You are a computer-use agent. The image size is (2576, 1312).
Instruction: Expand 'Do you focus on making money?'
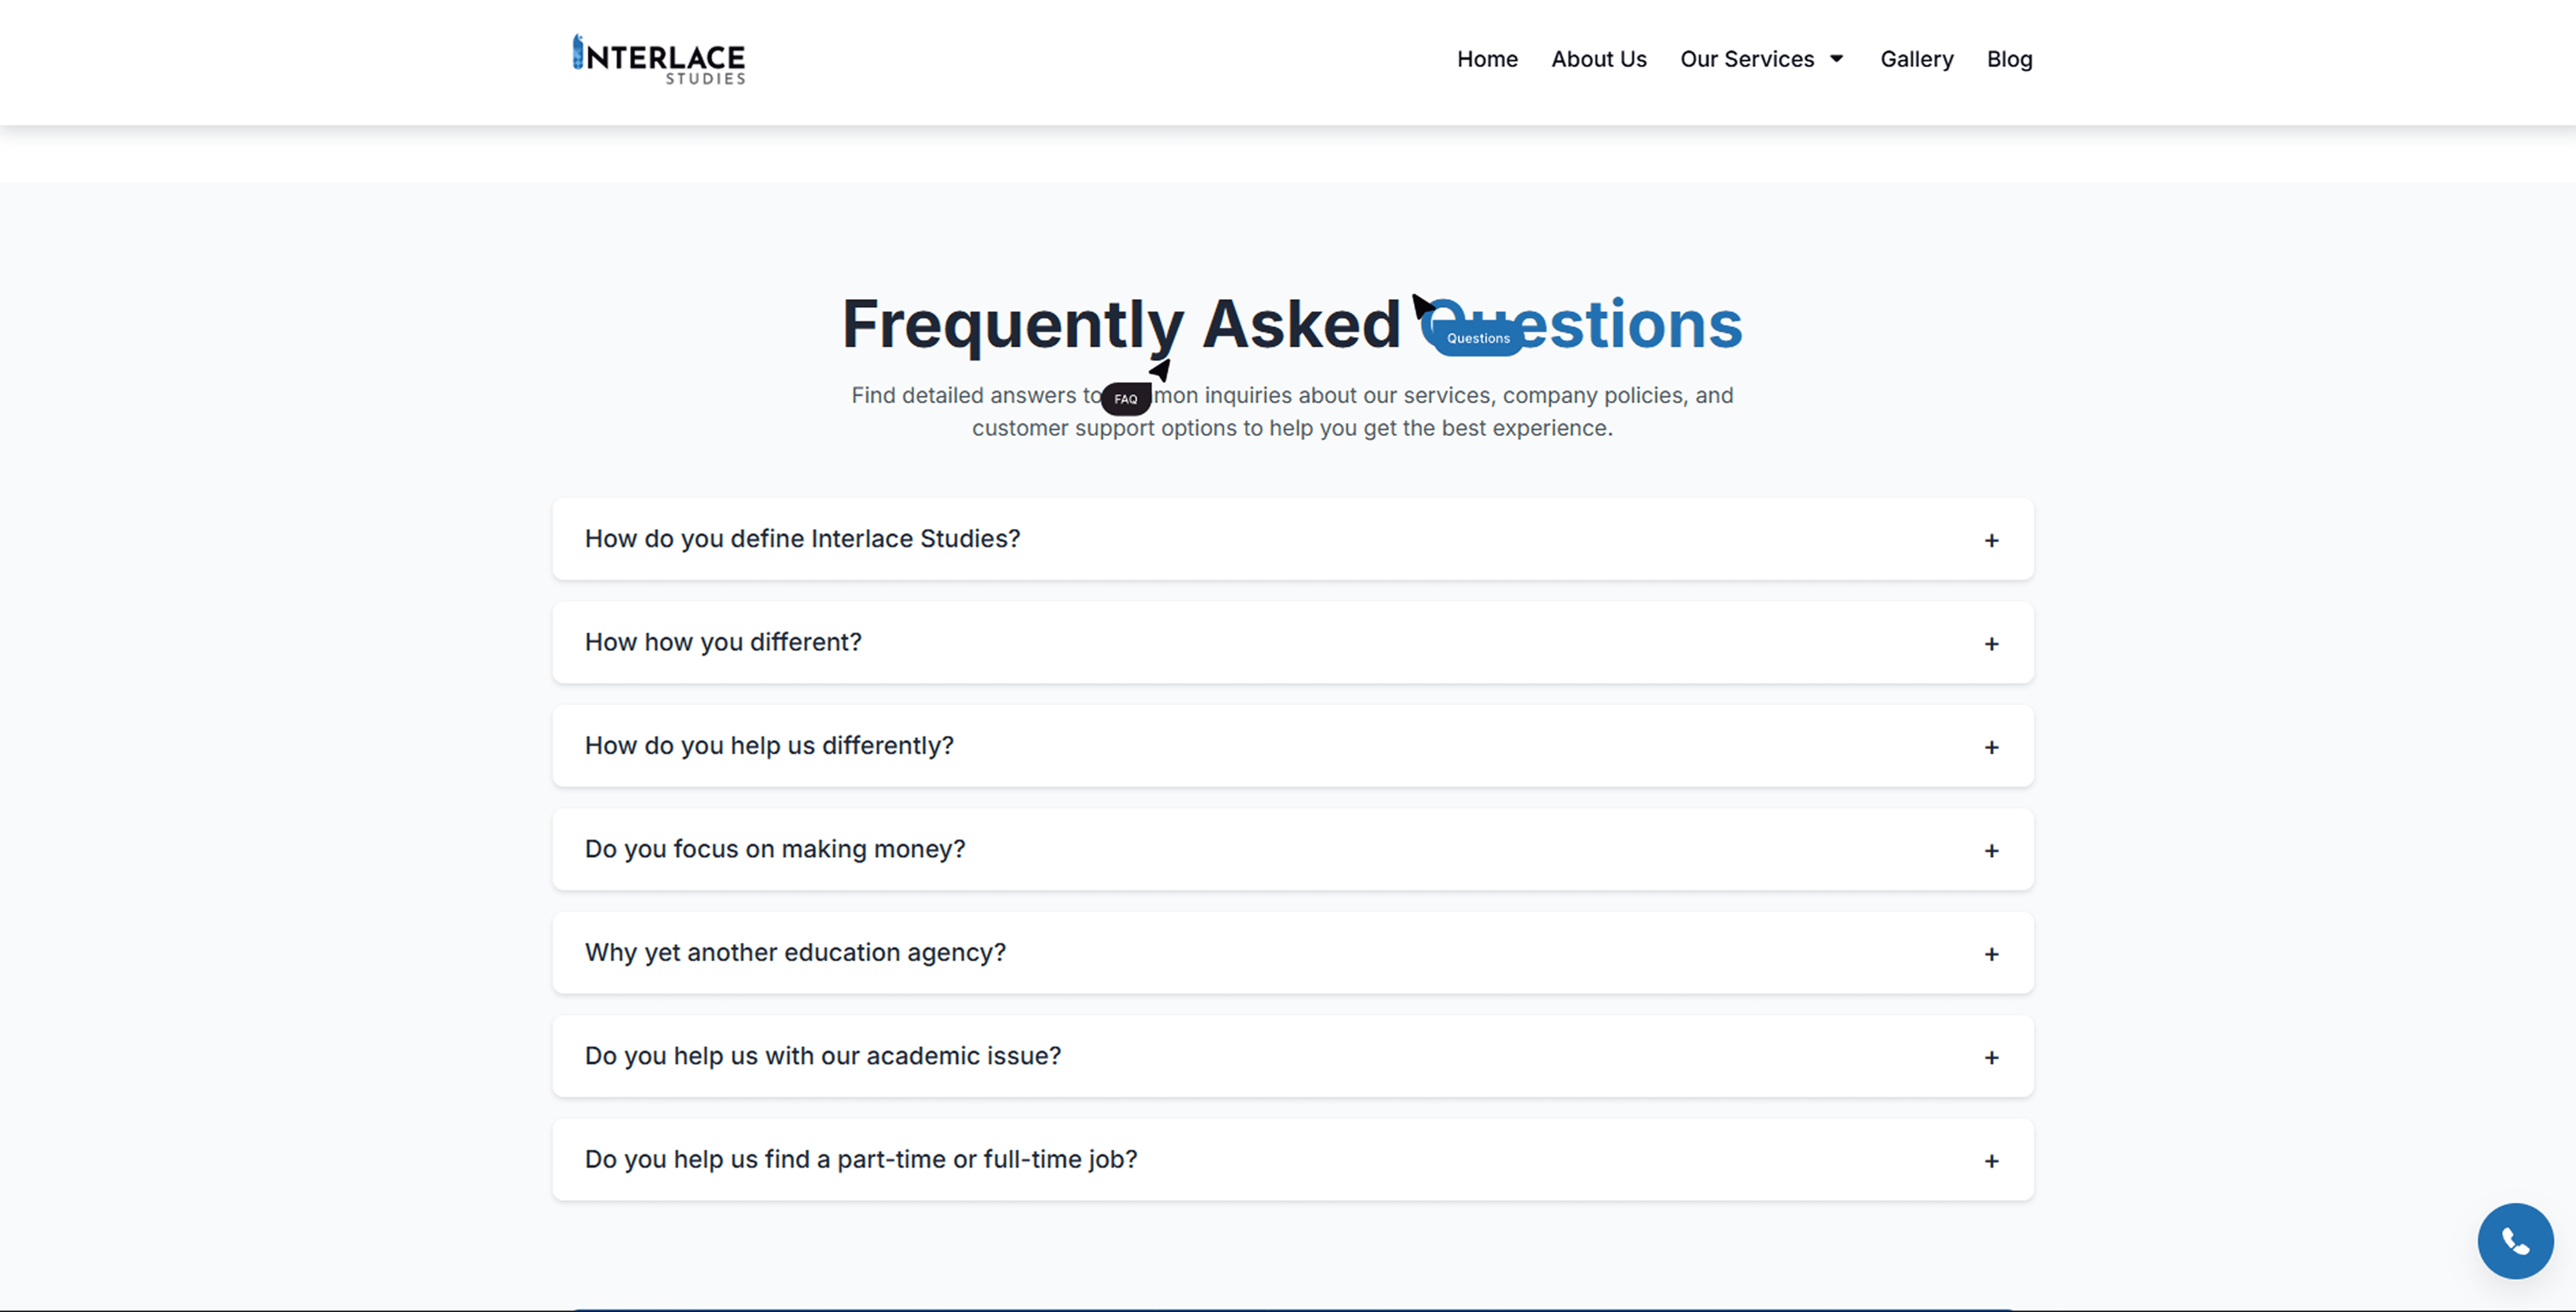[775, 849]
